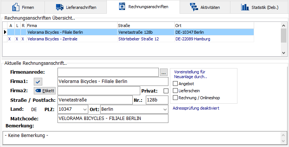Click the Lieferanschriften truck icon
The image size is (289, 147).
[x=59, y=7]
